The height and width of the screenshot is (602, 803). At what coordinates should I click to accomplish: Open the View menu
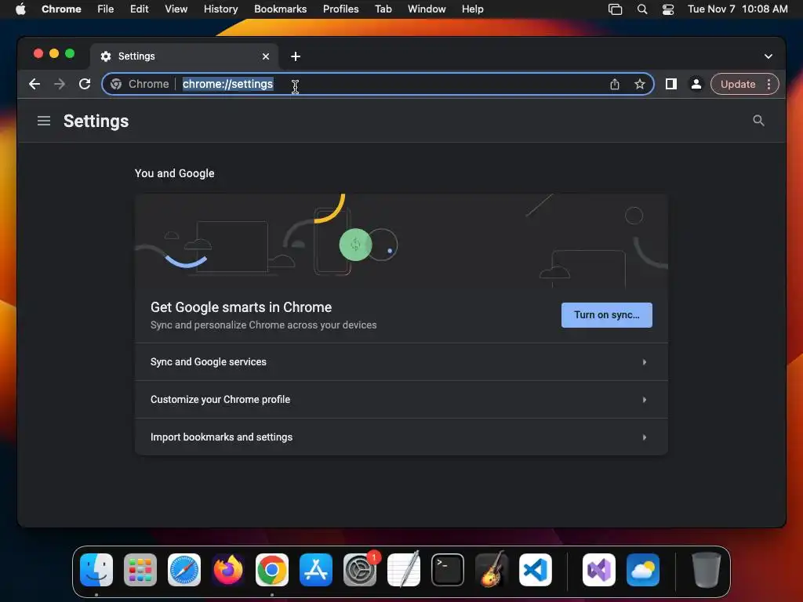(176, 9)
